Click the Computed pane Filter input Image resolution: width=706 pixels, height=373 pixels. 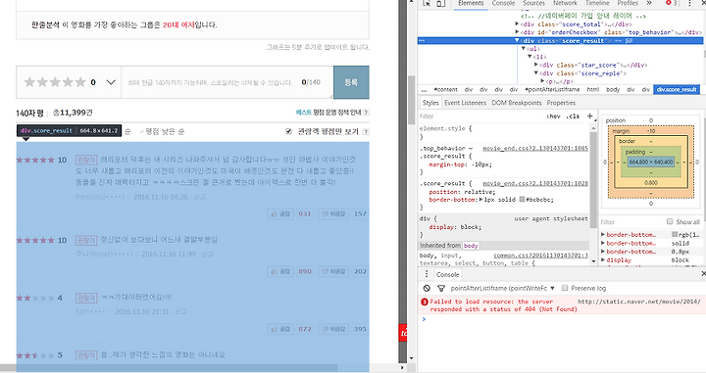tap(632, 222)
